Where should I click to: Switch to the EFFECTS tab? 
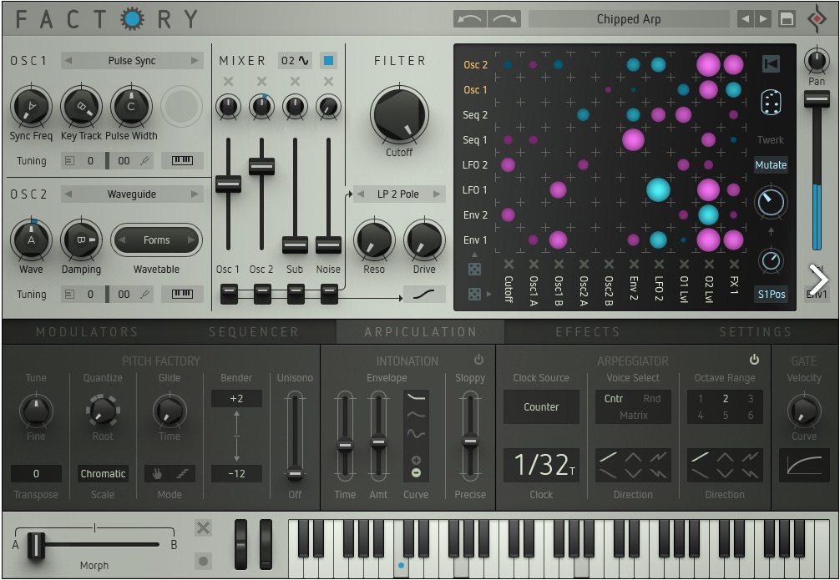tap(589, 331)
